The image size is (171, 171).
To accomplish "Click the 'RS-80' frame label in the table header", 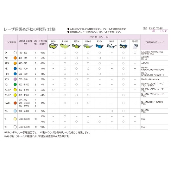I will 65,41.
